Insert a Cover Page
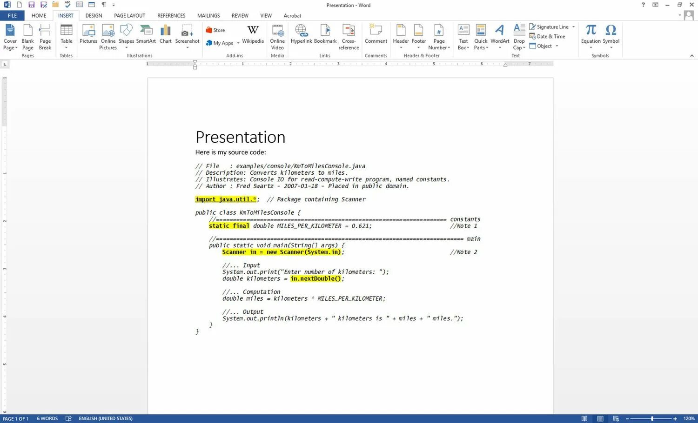This screenshot has height=423, width=698. click(10, 37)
